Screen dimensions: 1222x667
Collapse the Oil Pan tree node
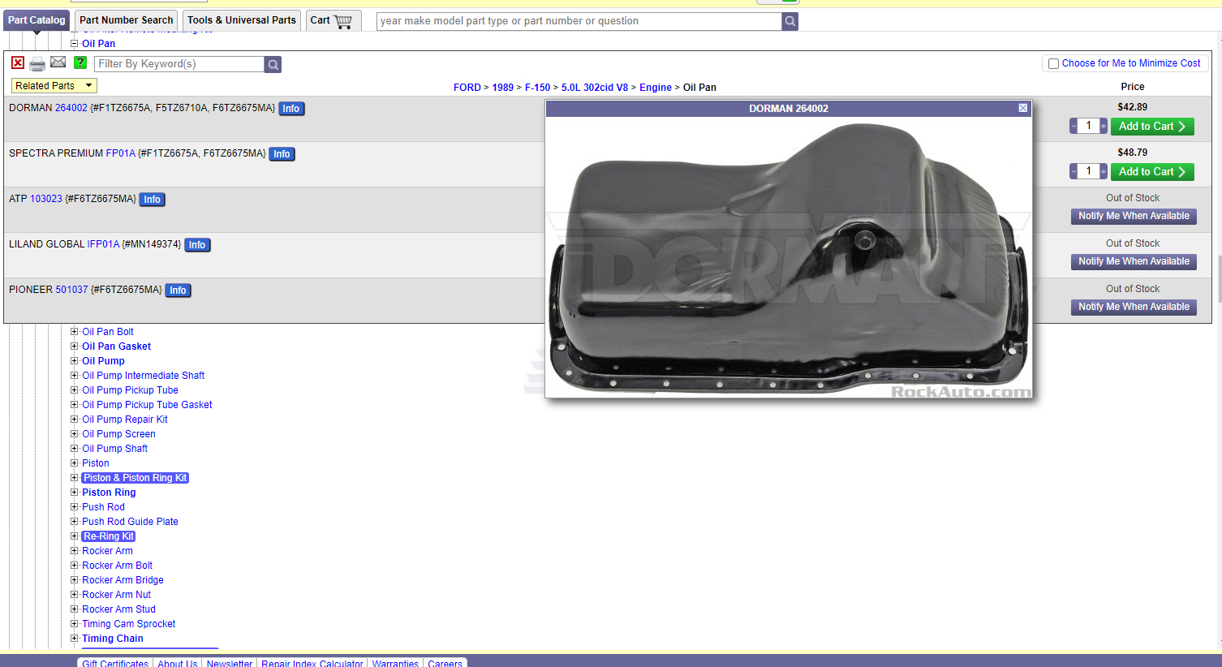coord(75,44)
